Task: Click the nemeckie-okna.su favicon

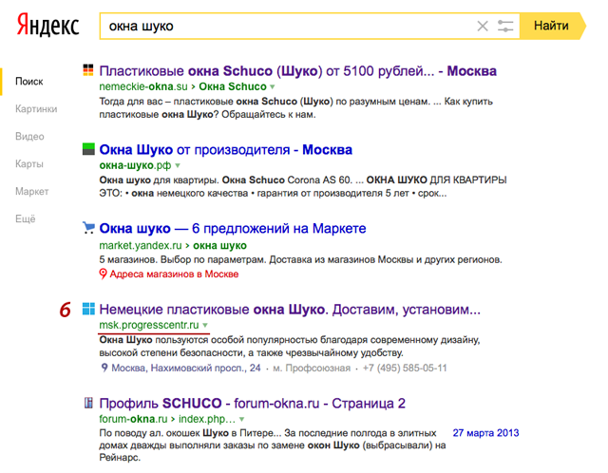Action: tap(88, 70)
